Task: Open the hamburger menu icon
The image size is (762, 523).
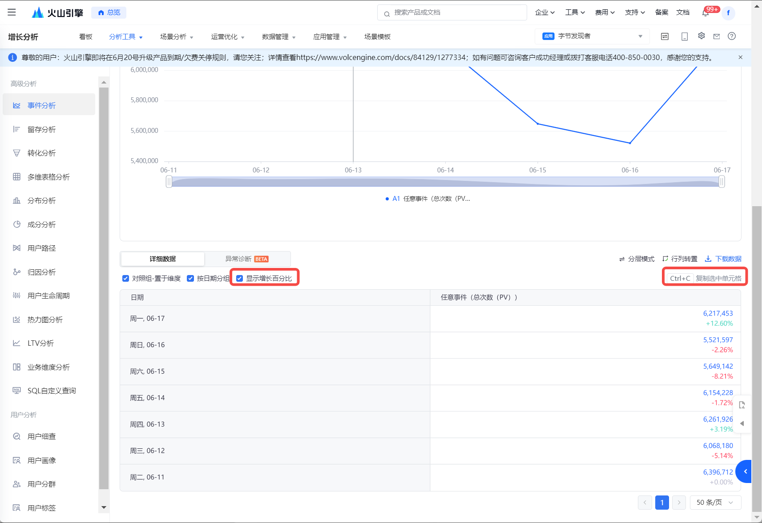Action: coord(12,12)
